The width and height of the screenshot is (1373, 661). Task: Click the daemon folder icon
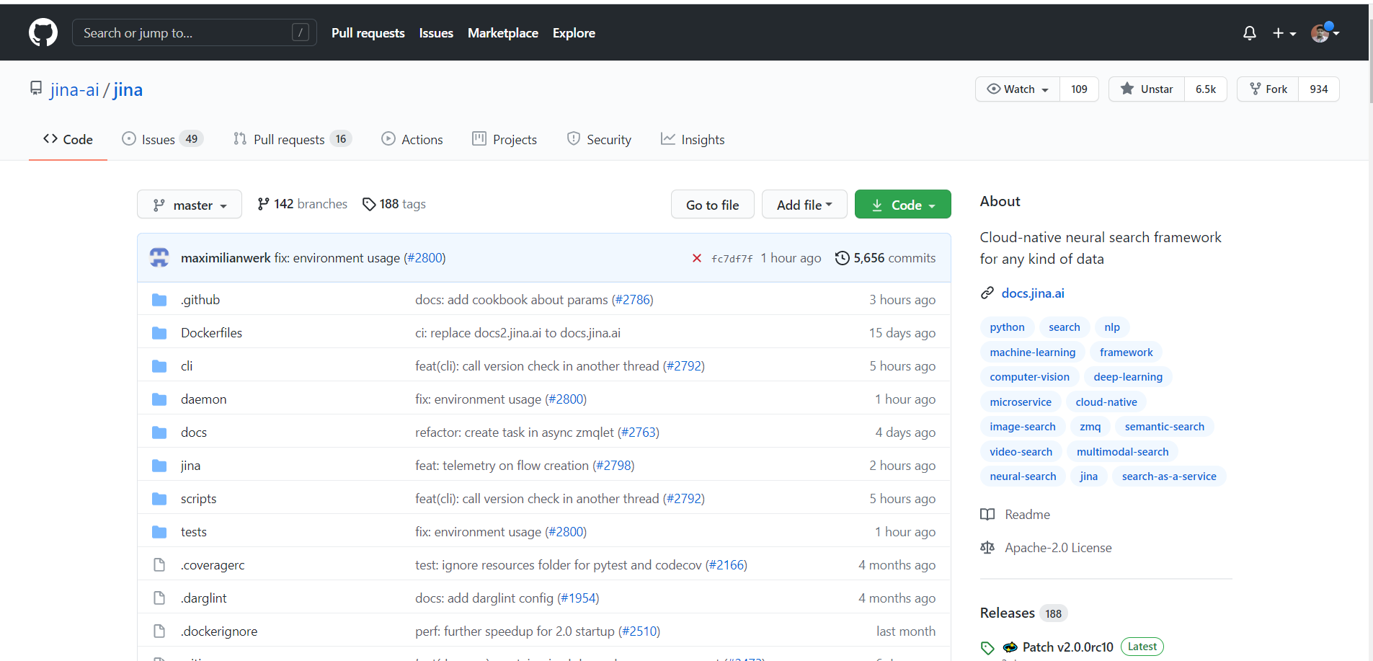click(159, 399)
